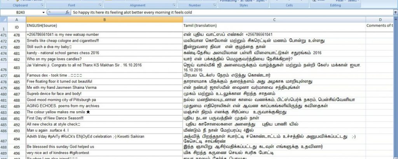Select row header 1
398x159 pixels.
coord(4,27)
